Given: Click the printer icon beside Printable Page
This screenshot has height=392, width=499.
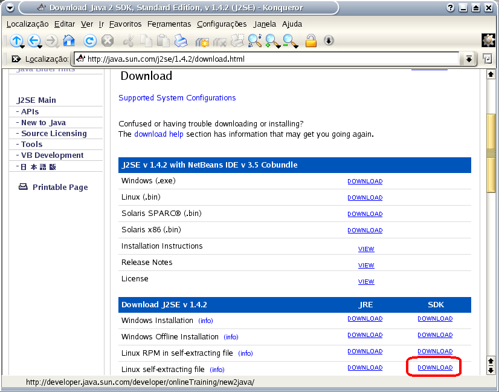Looking at the screenshot, I should click(23, 187).
